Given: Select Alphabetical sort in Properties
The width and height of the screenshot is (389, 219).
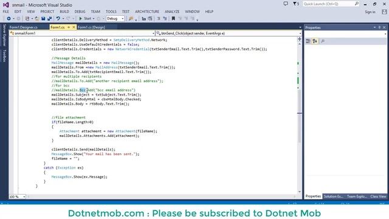Looking at the screenshot, I should [315, 41].
